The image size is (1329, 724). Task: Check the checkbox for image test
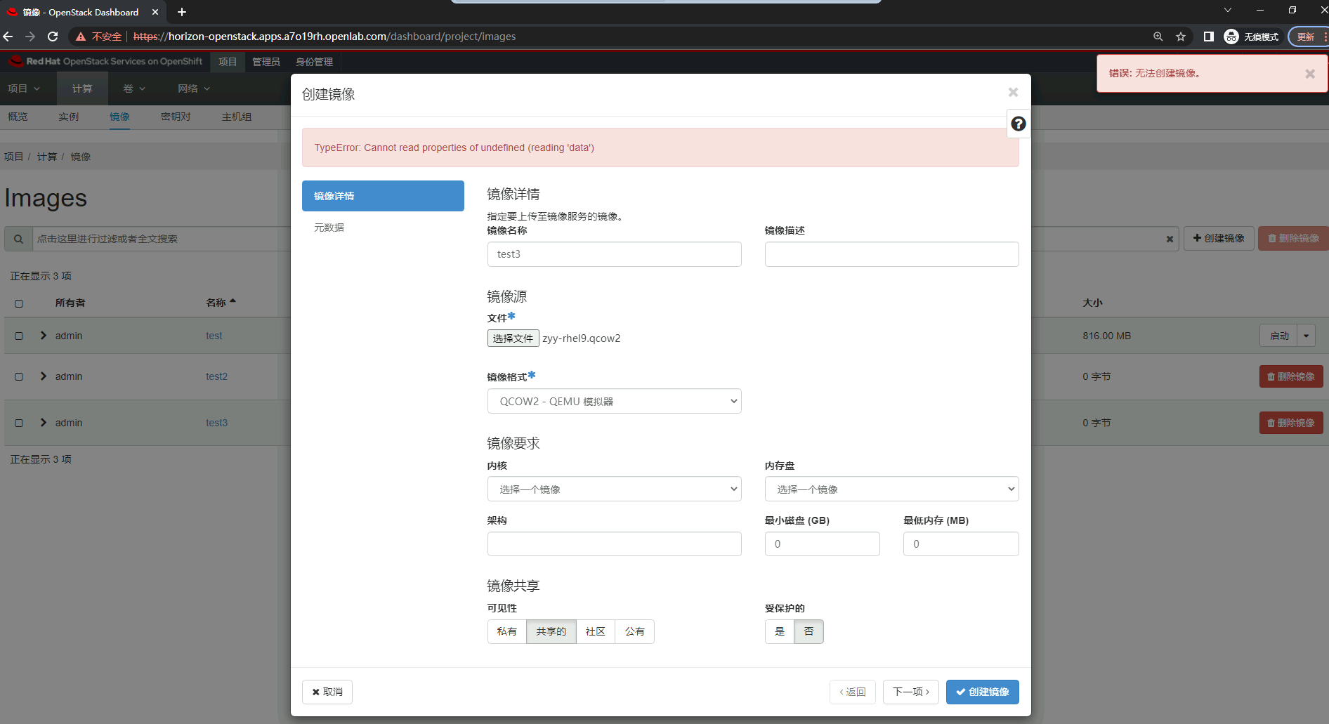tap(19, 336)
